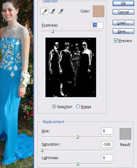This screenshot has height=168, width=137.
Task: Click the Saturation slider handle
Action: tap(42, 151)
